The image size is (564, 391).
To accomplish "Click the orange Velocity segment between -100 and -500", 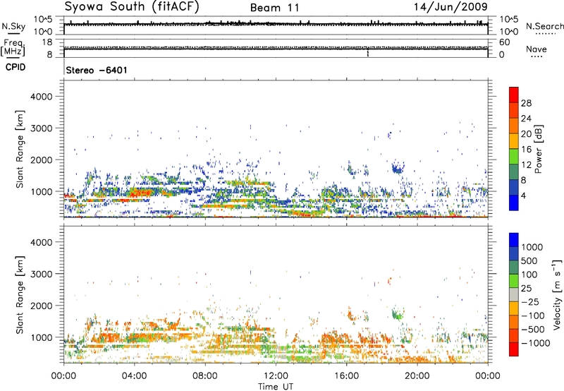I will click(x=514, y=322).
